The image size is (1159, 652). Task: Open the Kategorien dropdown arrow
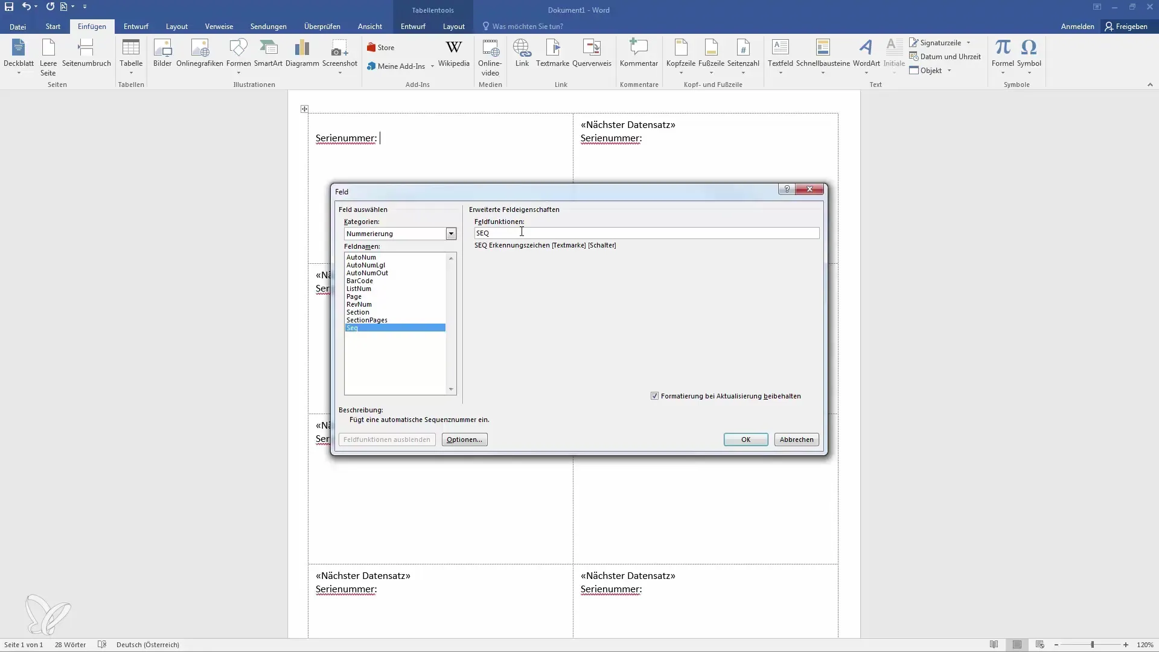451,234
